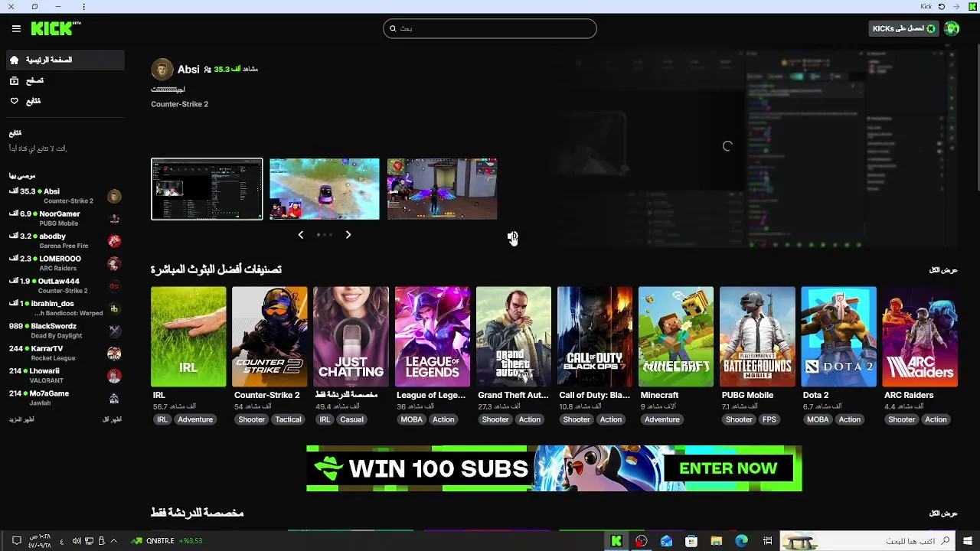Click Absi's avatar in the sidebar list
The height and width of the screenshot is (551, 980).
pyautogui.click(x=114, y=197)
